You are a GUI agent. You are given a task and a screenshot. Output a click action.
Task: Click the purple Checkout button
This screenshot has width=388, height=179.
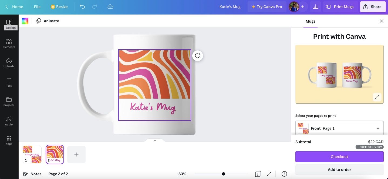tap(339, 157)
